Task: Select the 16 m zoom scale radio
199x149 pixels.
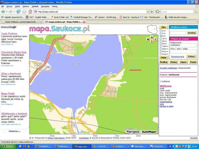Action: [161, 39]
